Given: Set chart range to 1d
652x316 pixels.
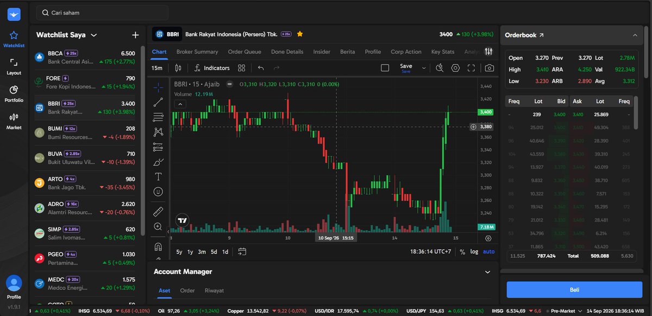Looking at the screenshot, I should click(225, 251).
